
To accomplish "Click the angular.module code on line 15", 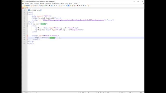I will 48,38.
